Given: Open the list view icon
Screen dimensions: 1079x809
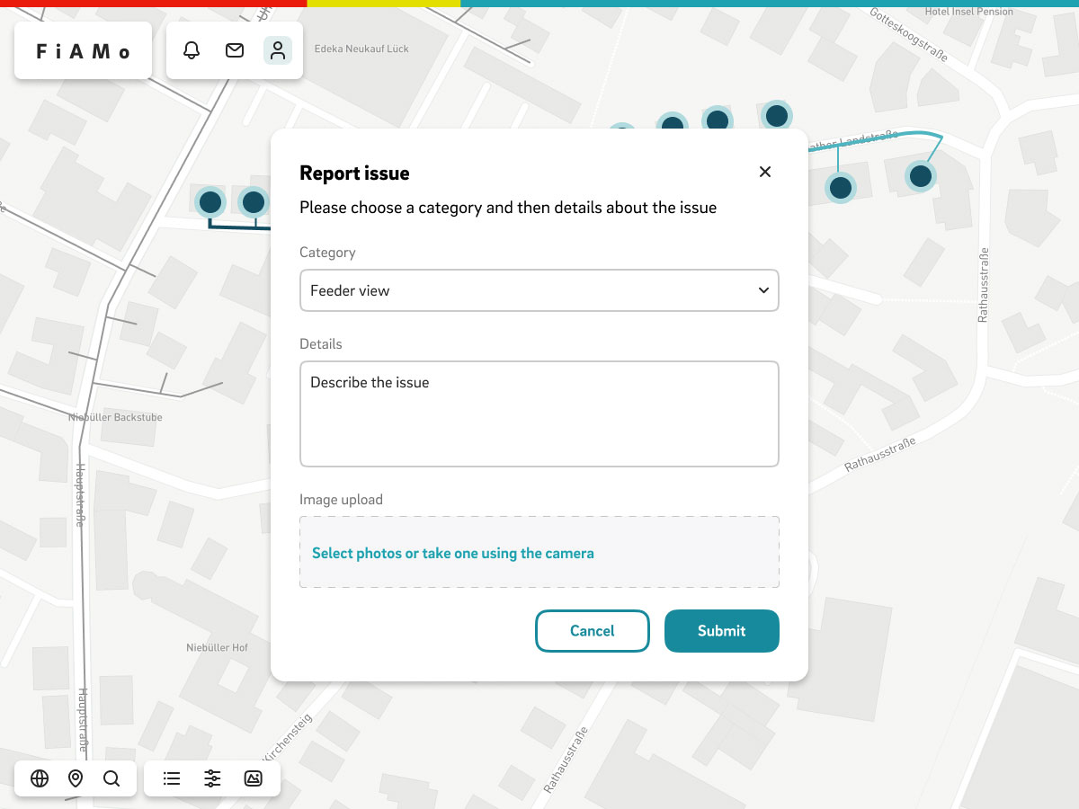Looking at the screenshot, I should [172, 778].
